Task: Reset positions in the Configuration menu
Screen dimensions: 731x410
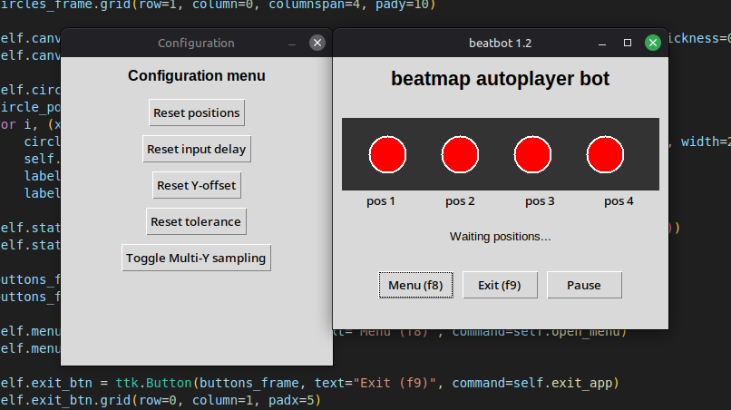Action: [197, 112]
